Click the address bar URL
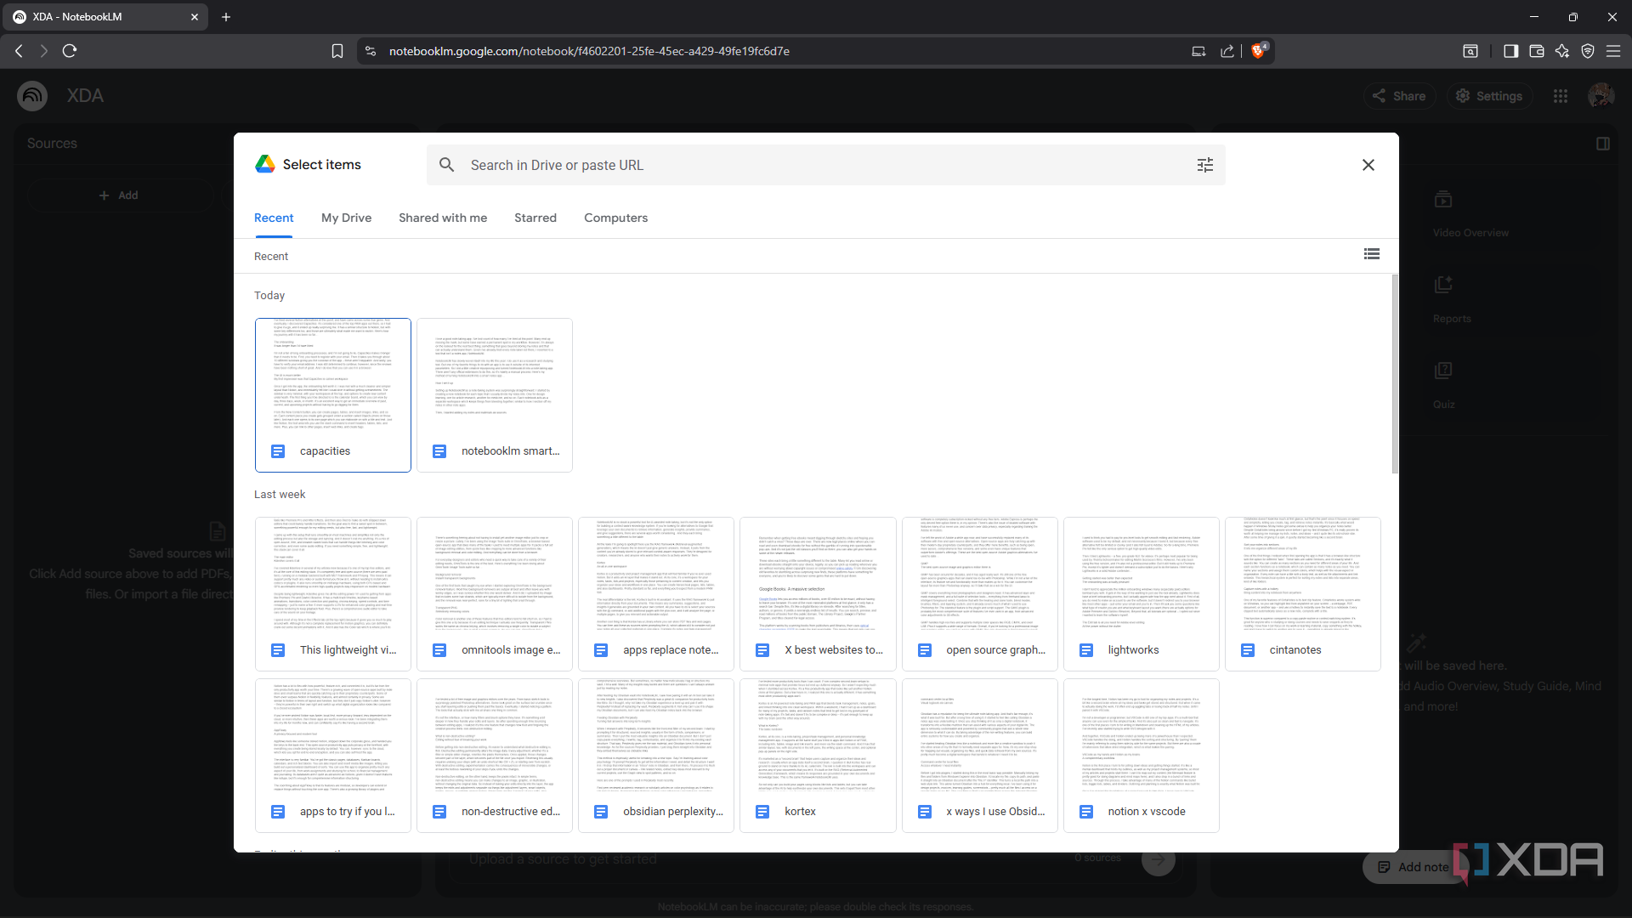The height and width of the screenshot is (918, 1632). pyautogui.click(x=589, y=51)
